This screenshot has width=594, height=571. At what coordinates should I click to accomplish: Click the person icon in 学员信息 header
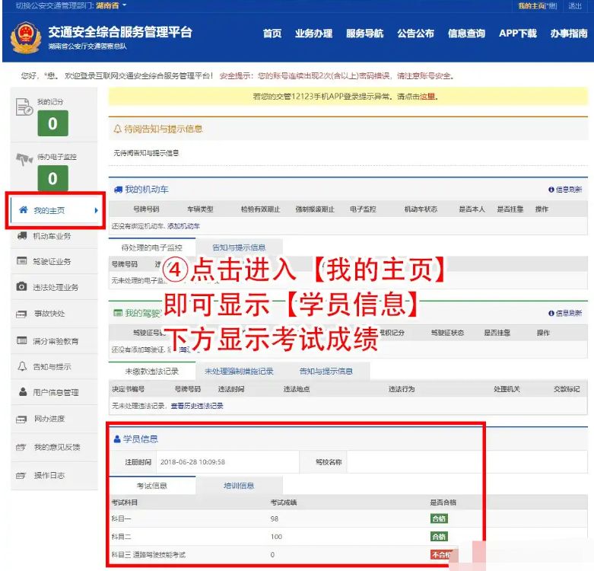pyautogui.click(x=117, y=439)
